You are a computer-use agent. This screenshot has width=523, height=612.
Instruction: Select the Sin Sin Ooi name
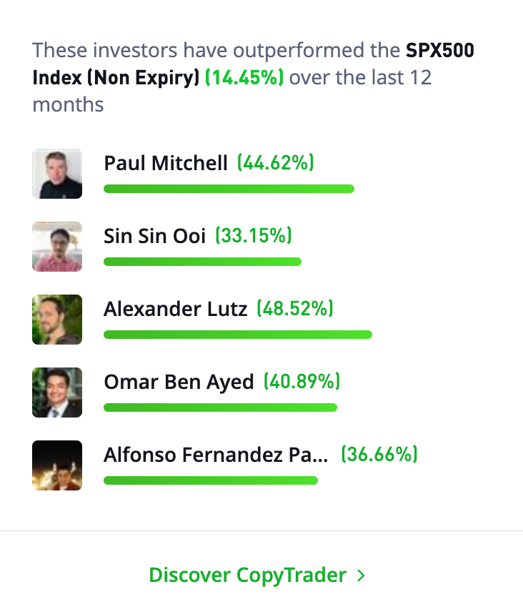(x=154, y=236)
